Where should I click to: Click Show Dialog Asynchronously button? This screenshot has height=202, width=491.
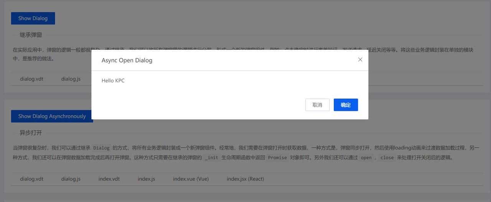point(52,116)
